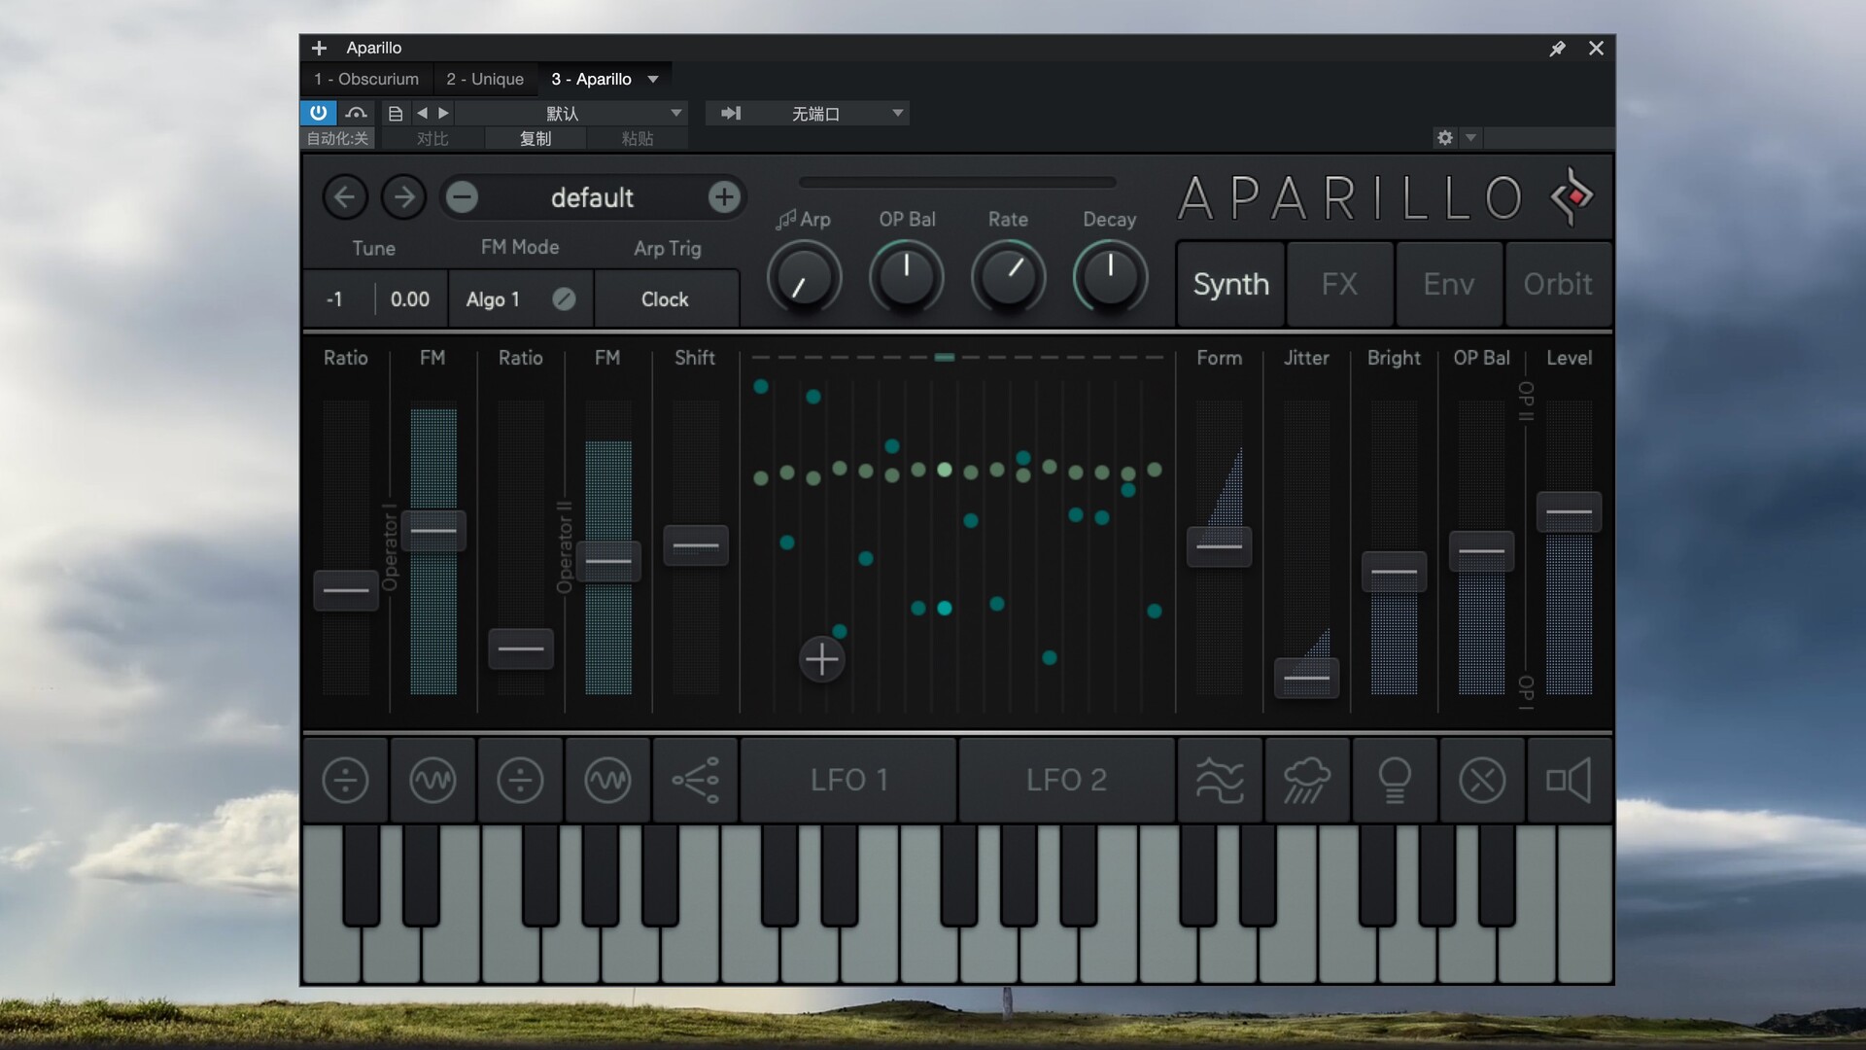Toggle the FM Mode slash circle button
Screen dimensions: 1866x1050
click(x=564, y=299)
